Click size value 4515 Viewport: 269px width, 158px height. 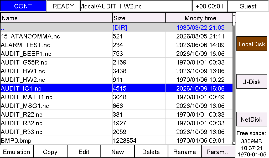[120, 88]
